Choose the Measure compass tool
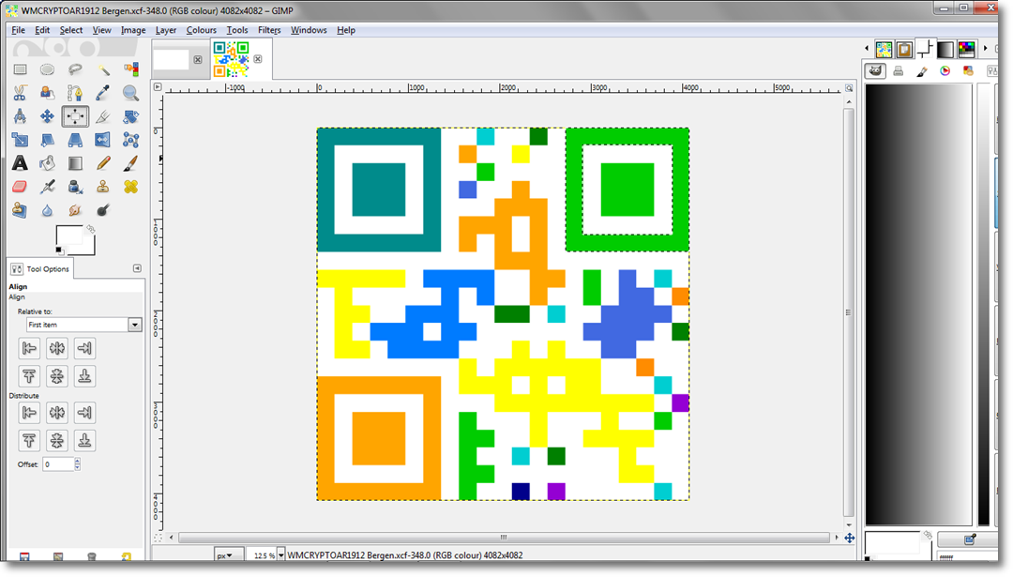Image resolution: width=1013 pixels, height=577 pixels. click(x=20, y=116)
